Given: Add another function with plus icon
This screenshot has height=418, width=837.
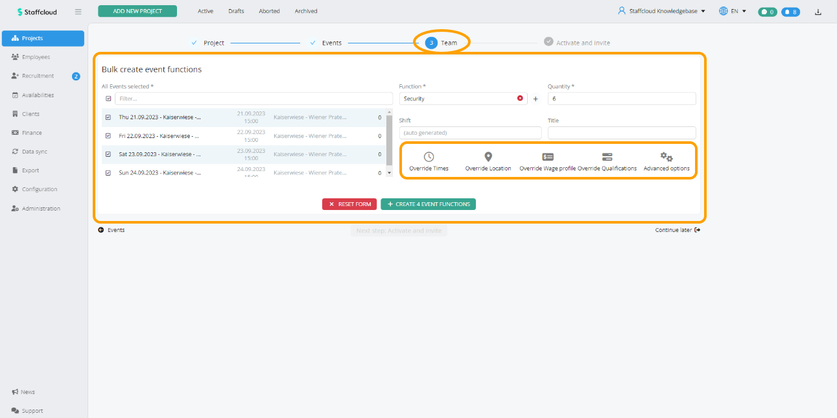Looking at the screenshot, I should pos(536,99).
